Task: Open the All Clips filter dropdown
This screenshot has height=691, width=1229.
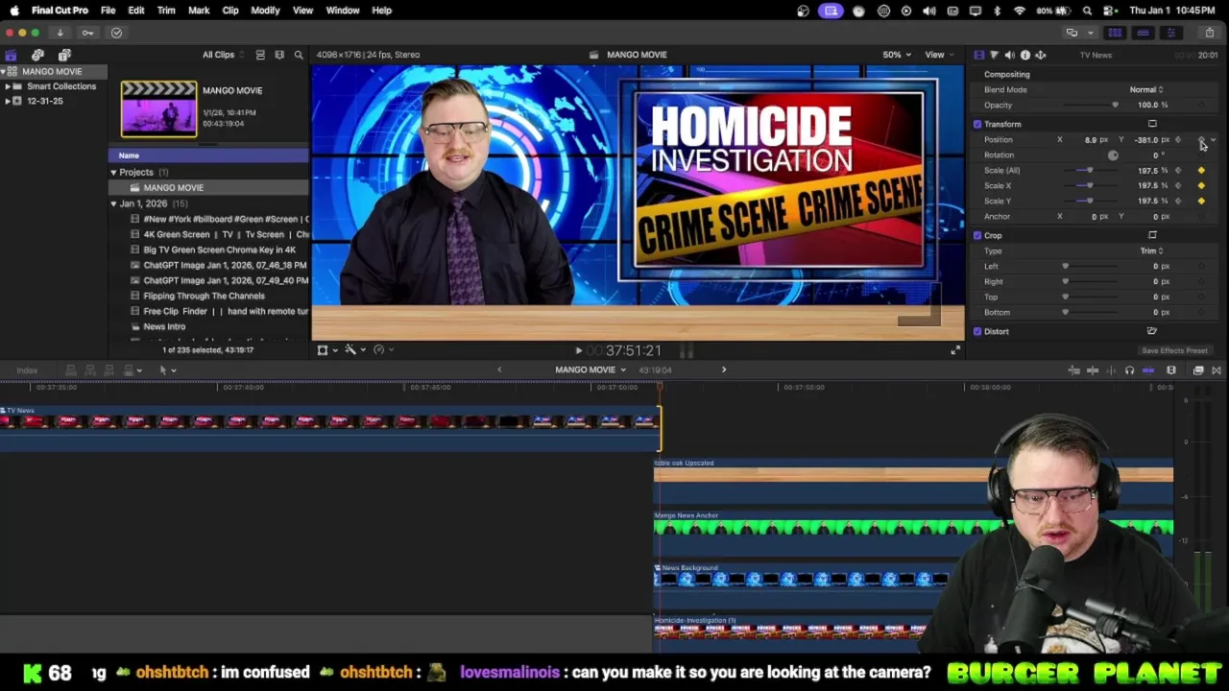Action: [223, 55]
